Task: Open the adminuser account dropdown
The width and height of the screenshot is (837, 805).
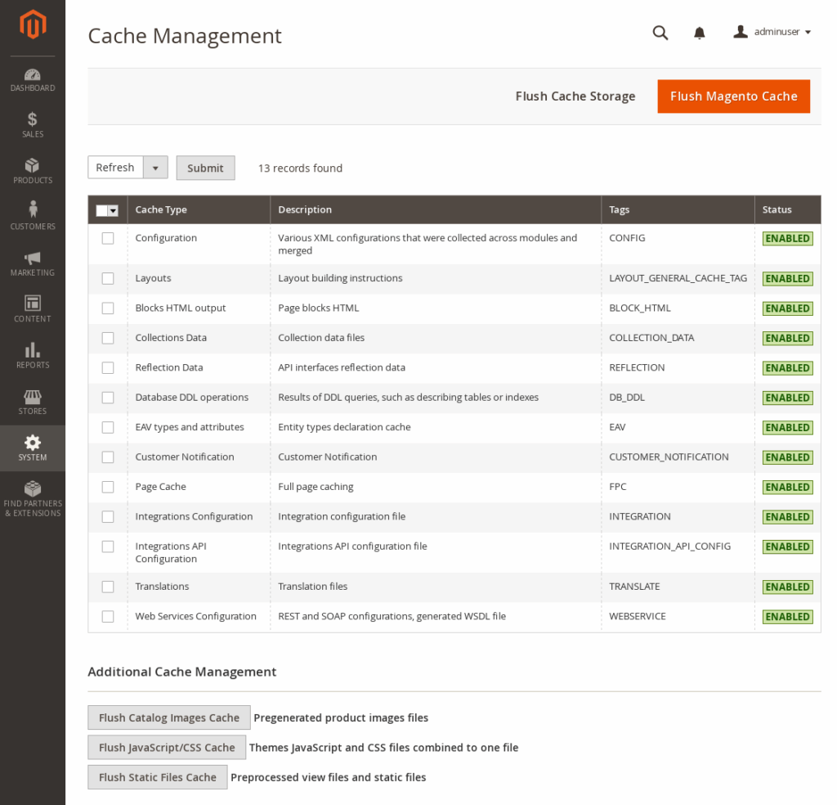Action: point(772,32)
